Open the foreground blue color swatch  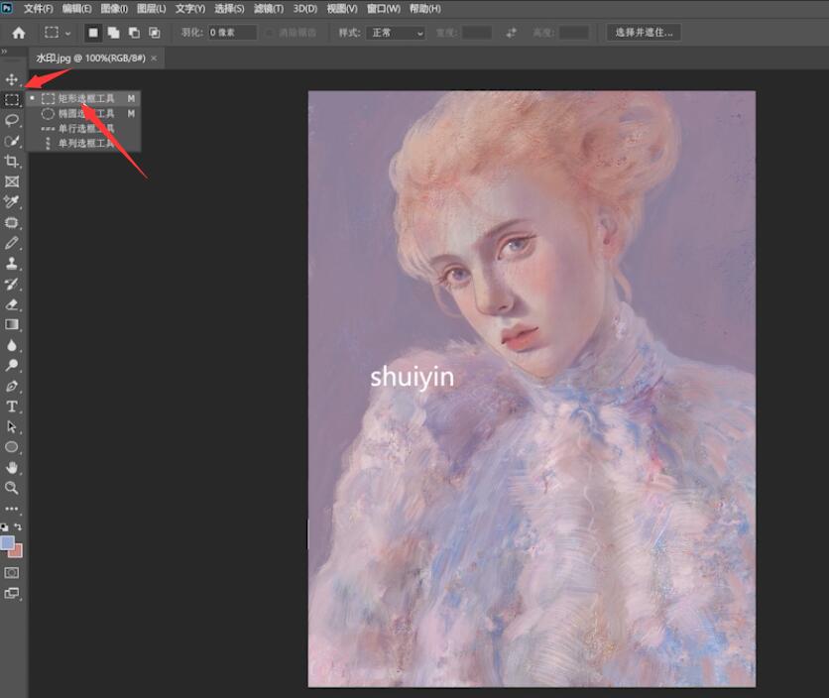tap(7, 543)
